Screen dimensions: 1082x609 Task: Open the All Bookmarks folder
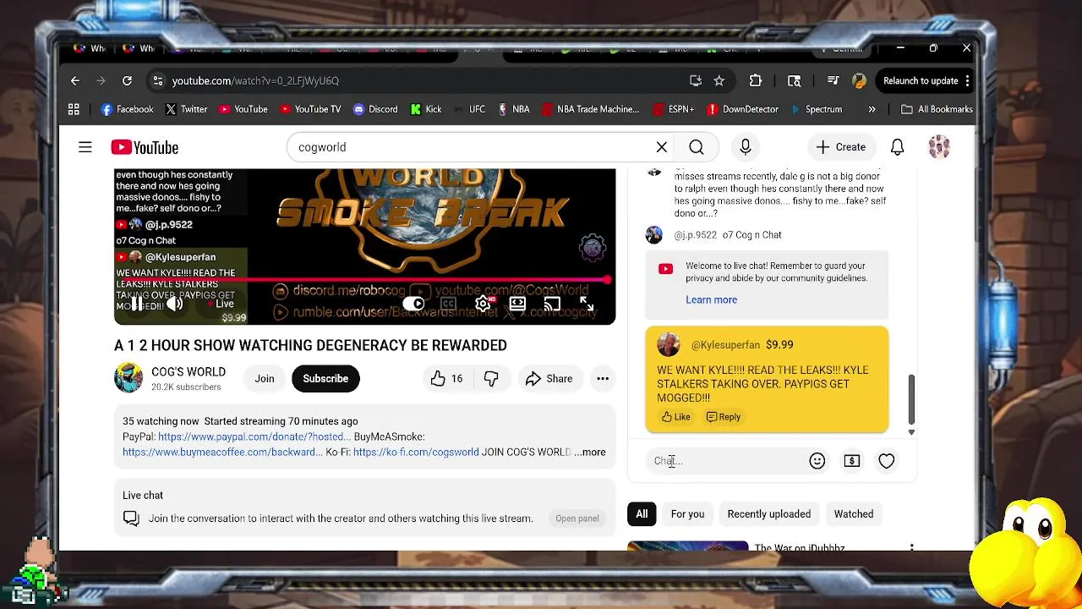click(937, 109)
